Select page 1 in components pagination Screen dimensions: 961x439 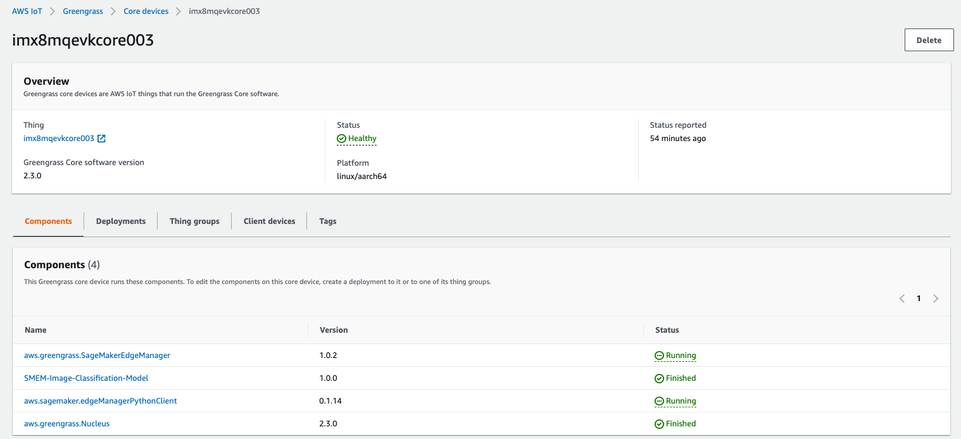point(919,299)
